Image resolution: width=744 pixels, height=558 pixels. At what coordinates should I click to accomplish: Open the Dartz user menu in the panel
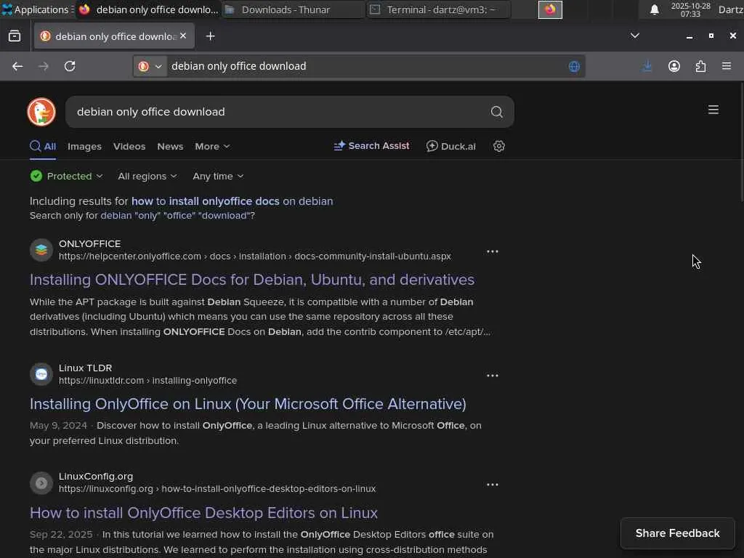coord(731,9)
